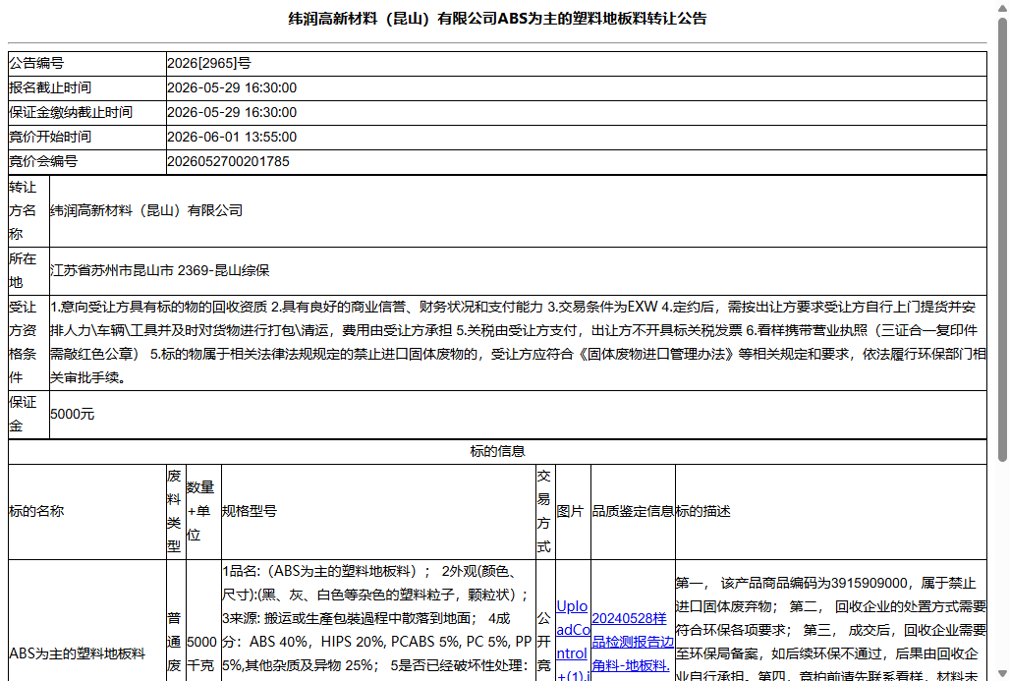The height and width of the screenshot is (681, 1010).
Task: Select the auction number 2026052700201785
Action: 228,162
